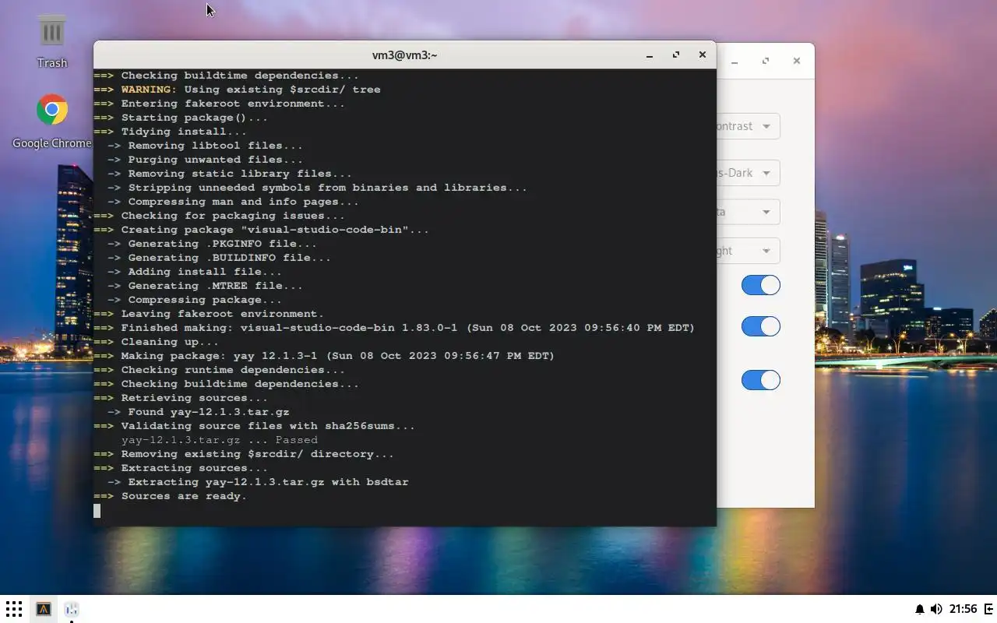Select the settings tweaks icon in the taskbar
997x623 pixels.
(x=72, y=609)
